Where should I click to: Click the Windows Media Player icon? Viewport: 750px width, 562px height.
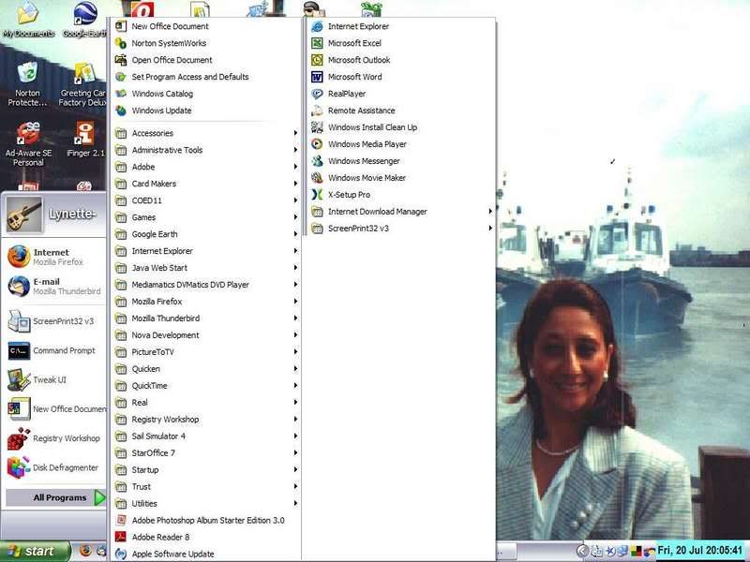(318, 145)
